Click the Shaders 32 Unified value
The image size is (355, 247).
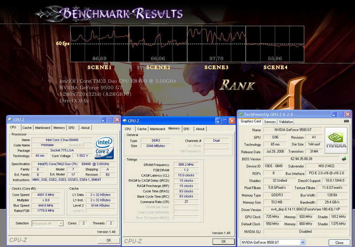pos(280,180)
